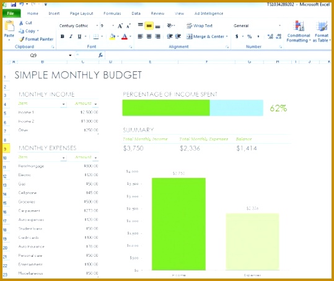Click the Save icon in quick access toolbar

pos(14,4)
